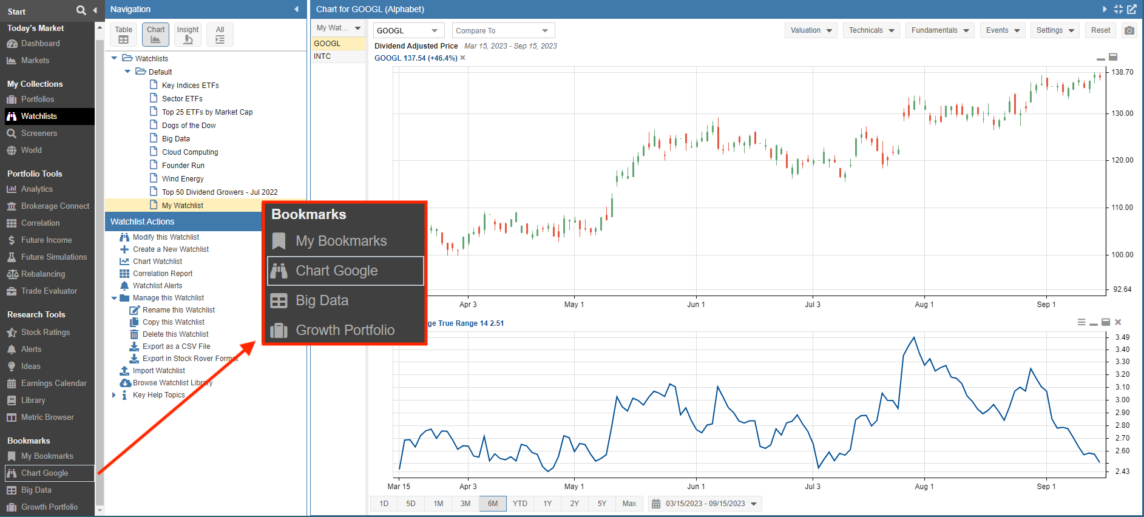1144x517 pixels.
Task: Set chart period to 5D
Action: (411, 504)
